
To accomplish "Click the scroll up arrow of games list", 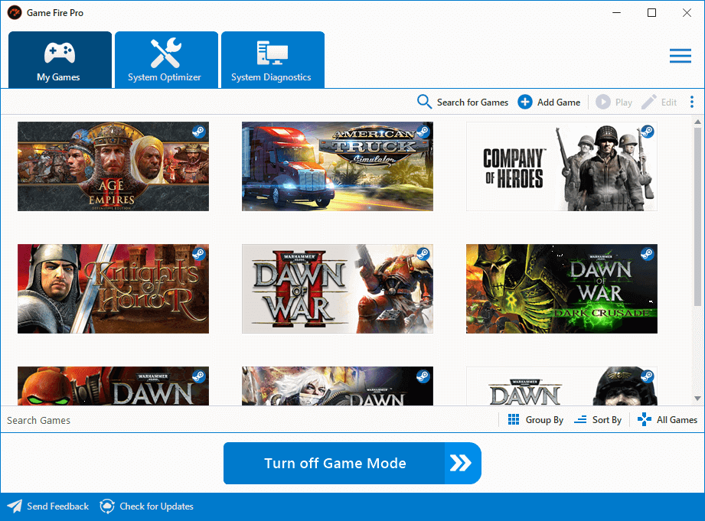I will coord(697,122).
